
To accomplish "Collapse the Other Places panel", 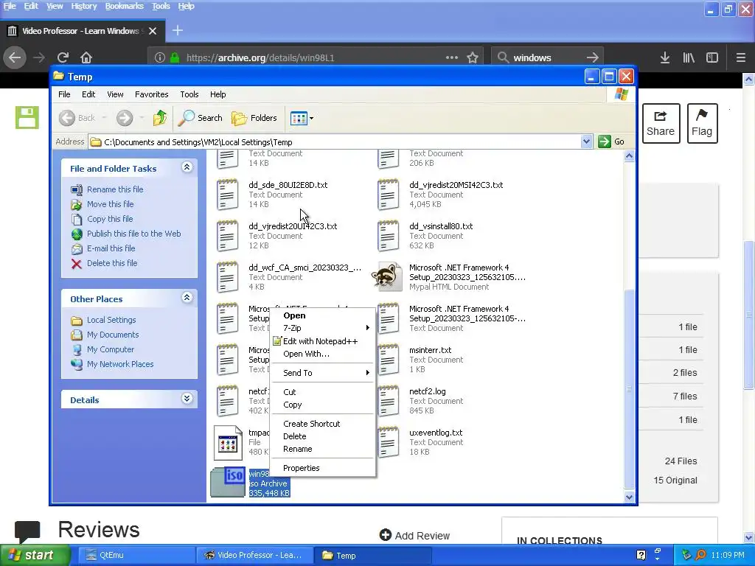I will tap(187, 298).
